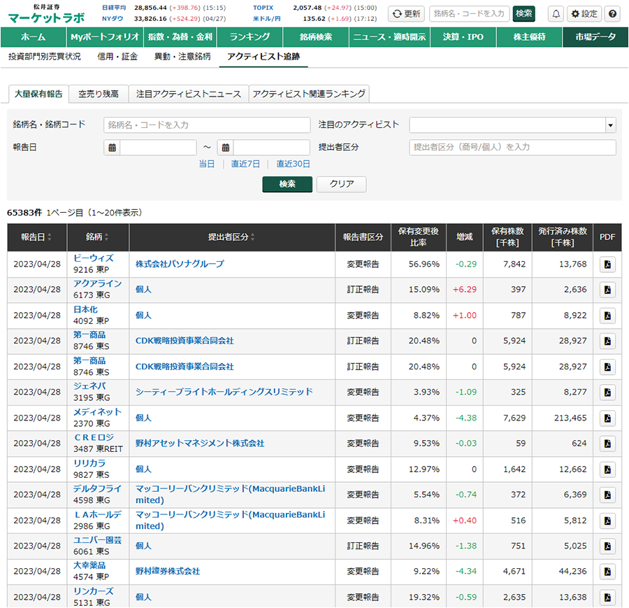Open PDF for デルタフライ row
629x608 pixels.
tap(607, 495)
